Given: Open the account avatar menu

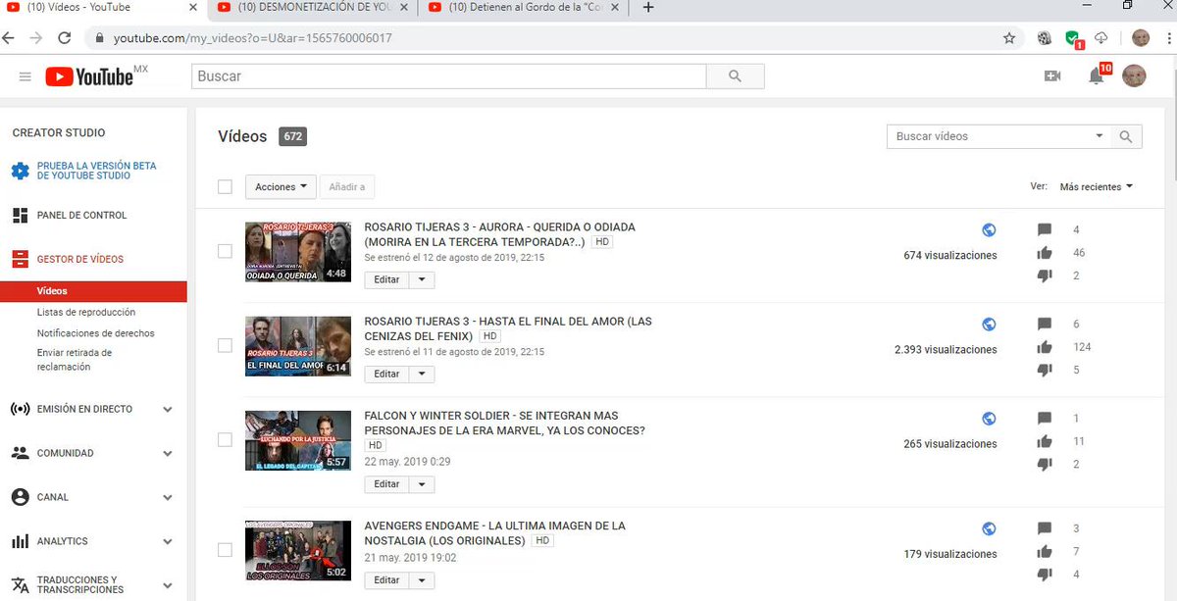Looking at the screenshot, I should pos(1134,76).
